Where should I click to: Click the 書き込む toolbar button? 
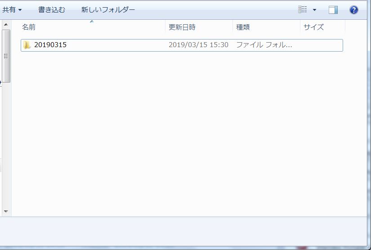[52, 10]
